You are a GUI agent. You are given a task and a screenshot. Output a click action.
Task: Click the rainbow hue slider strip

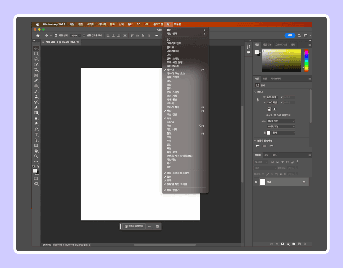tap(307, 60)
